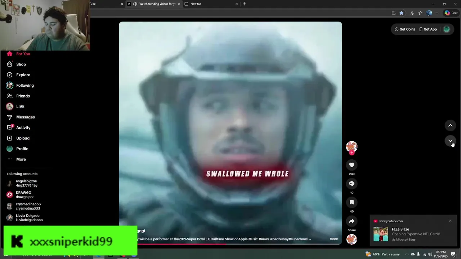Open the video creator's avatar
The image size is (461, 259).
352,146
